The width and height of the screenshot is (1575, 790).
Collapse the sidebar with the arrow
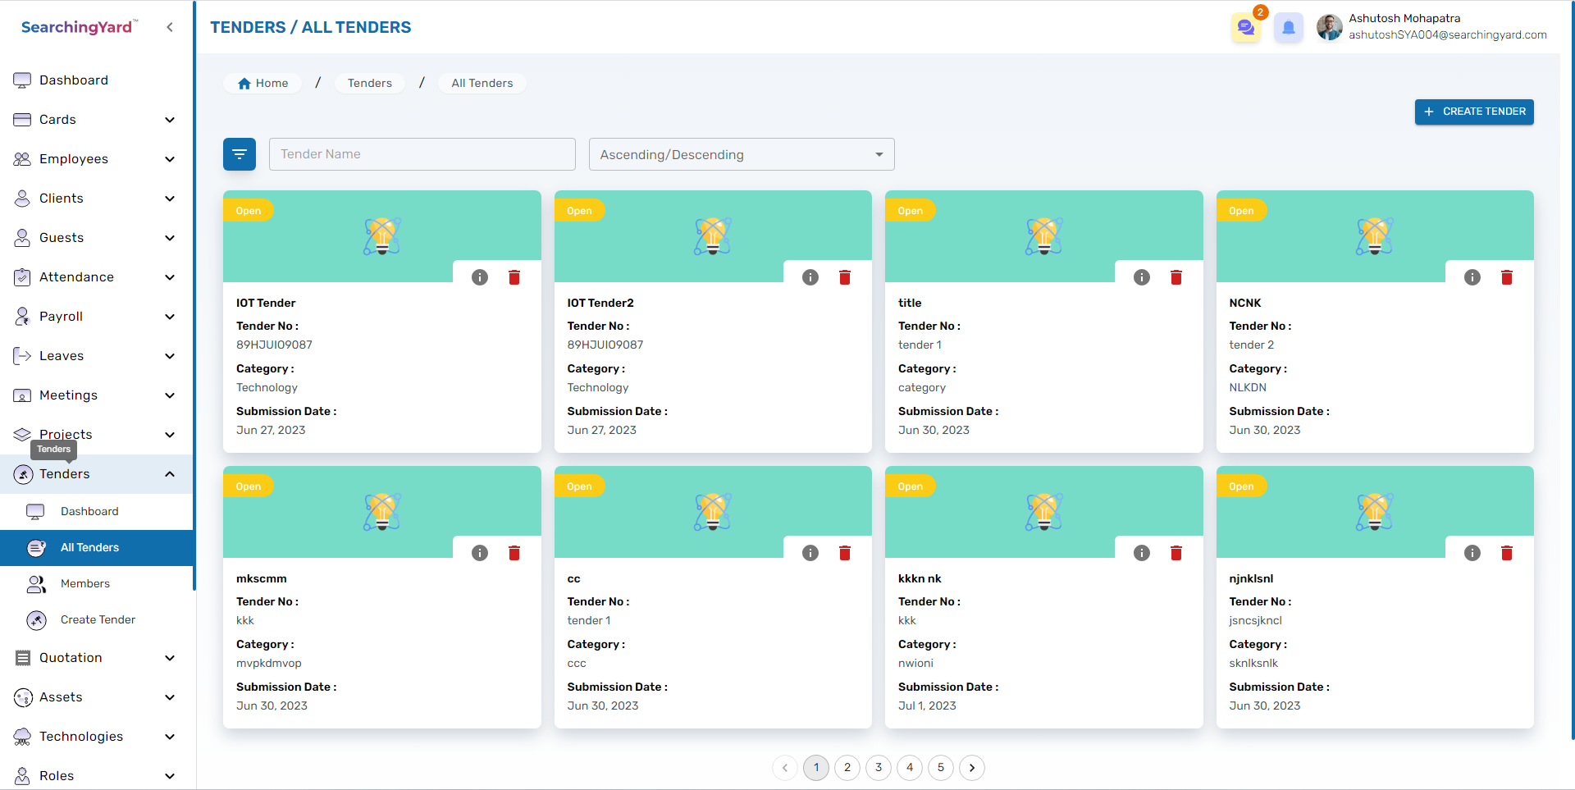170,27
